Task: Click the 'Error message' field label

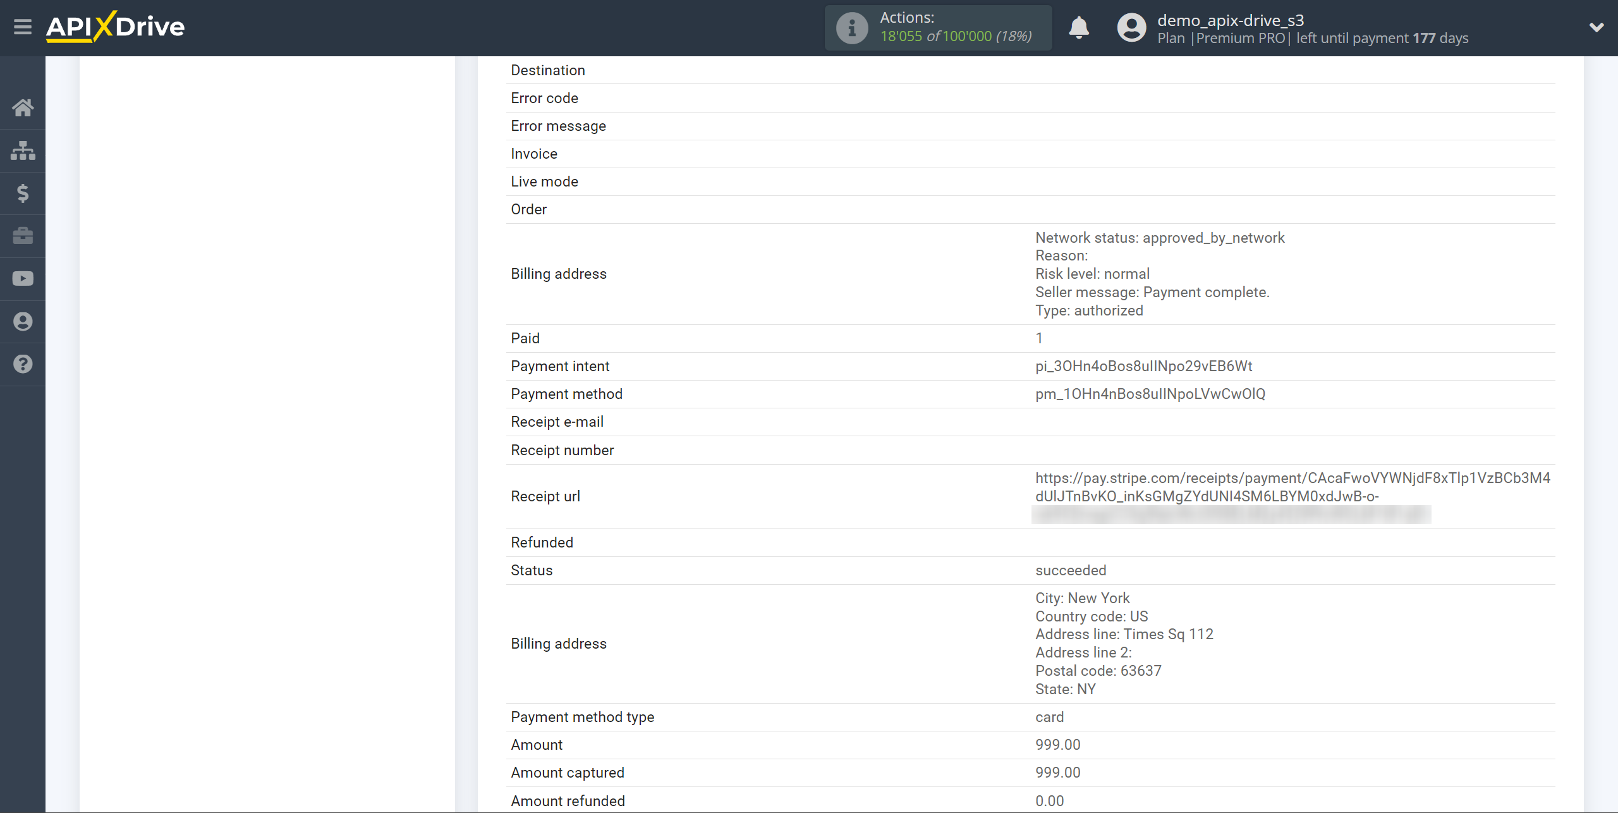Action: click(x=558, y=126)
